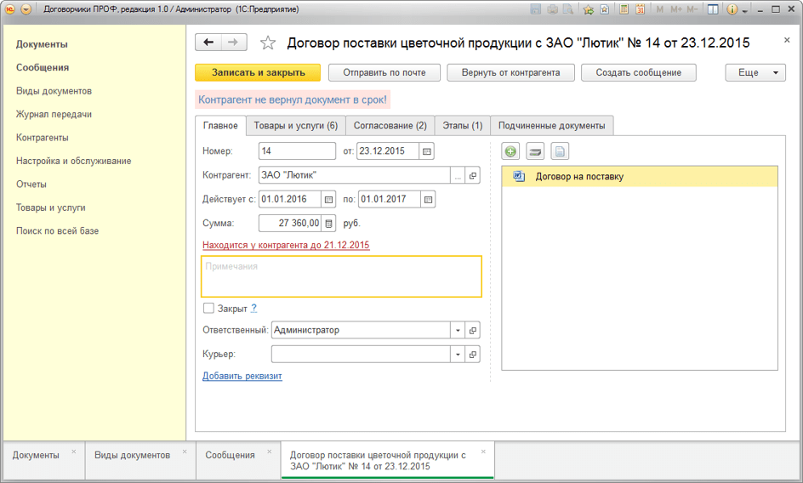Click the Записать и закрыть button

pyautogui.click(x=258, y=73)
